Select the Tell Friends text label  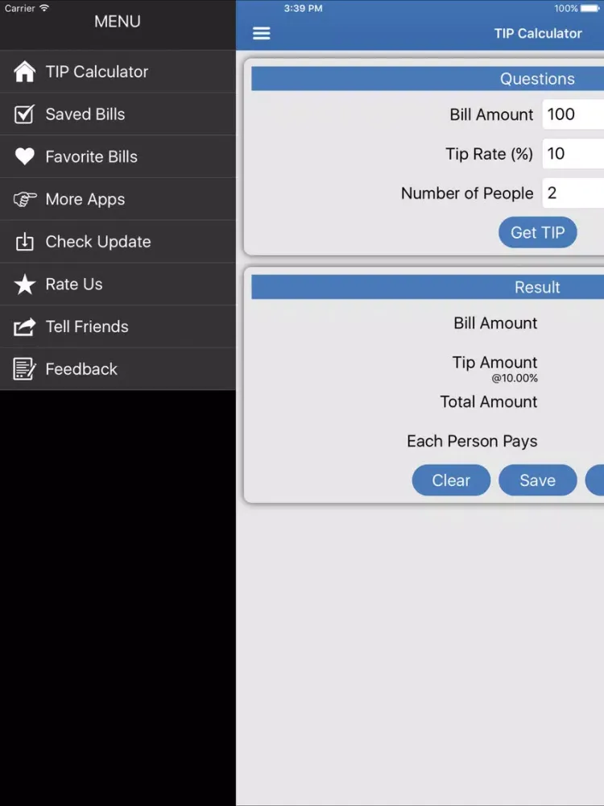(x=87, y=326)
